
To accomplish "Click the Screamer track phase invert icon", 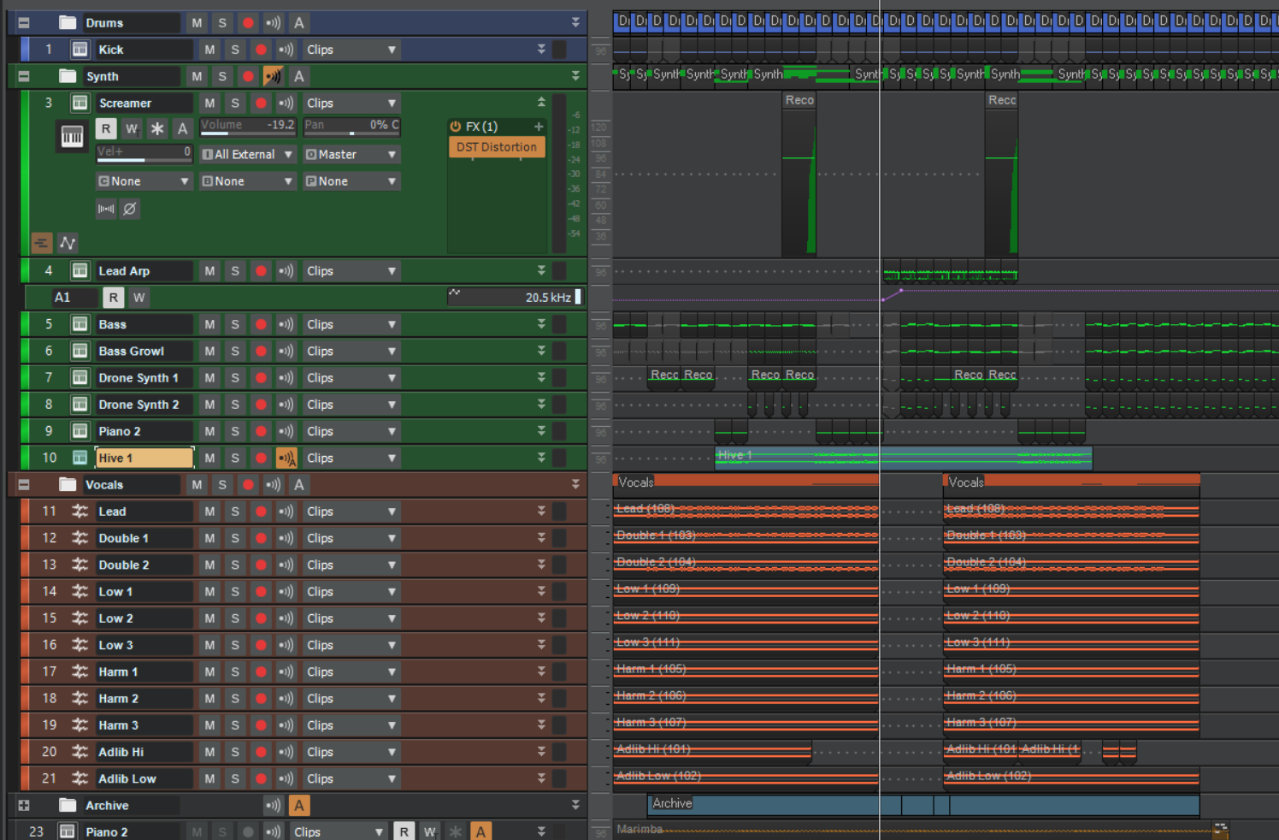I will point(129,209).
